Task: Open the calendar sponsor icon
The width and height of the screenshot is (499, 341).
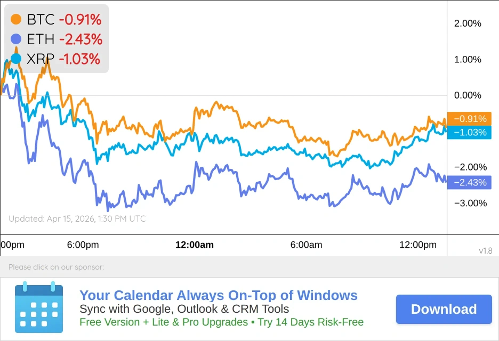Action: 39,307
